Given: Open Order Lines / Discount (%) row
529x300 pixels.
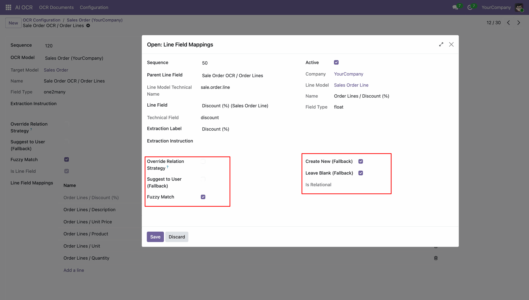Looking at the screenshot, I should click(91, 198).
